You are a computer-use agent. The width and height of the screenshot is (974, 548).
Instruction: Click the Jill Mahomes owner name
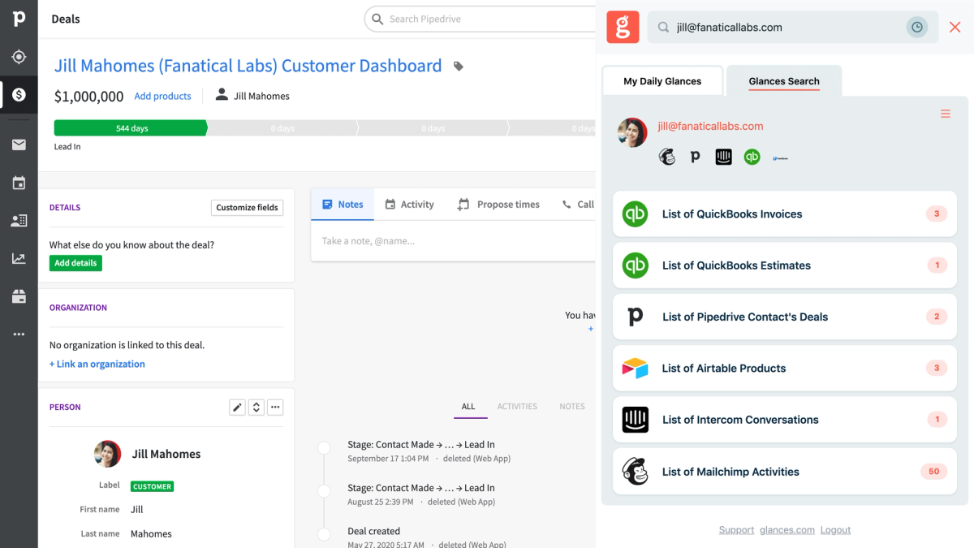[x=261, y=96]
